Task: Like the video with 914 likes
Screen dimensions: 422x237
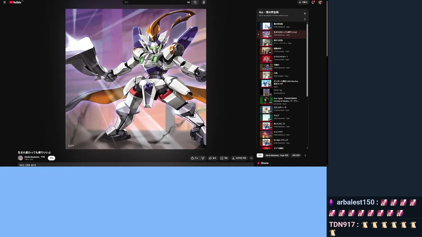Action: (195, 158)
